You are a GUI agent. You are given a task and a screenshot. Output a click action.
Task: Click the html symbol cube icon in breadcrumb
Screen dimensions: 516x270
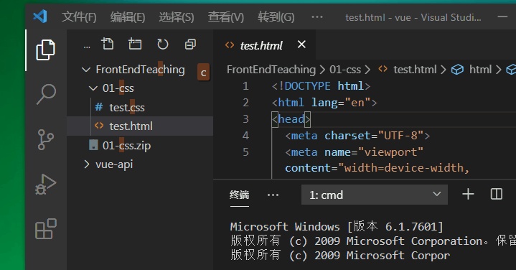[x=457, y=70]
